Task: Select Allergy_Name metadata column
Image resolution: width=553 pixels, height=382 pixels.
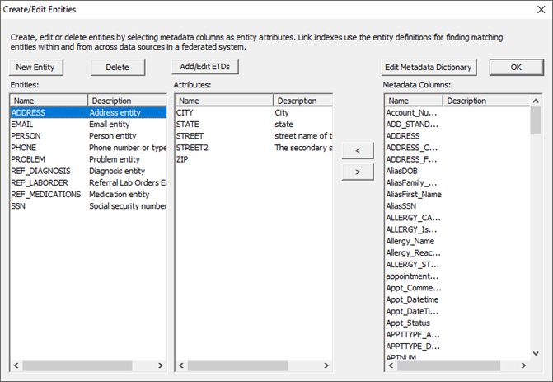Action: point(410,241)
